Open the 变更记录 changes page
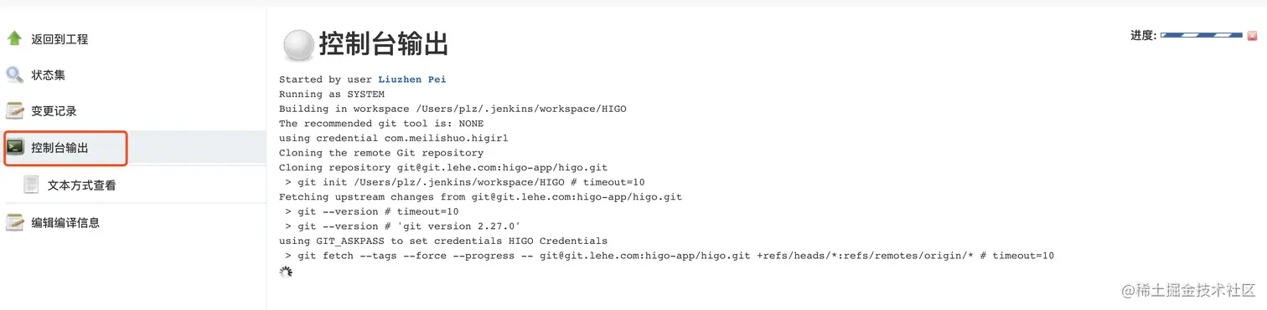 coord(54,111)
